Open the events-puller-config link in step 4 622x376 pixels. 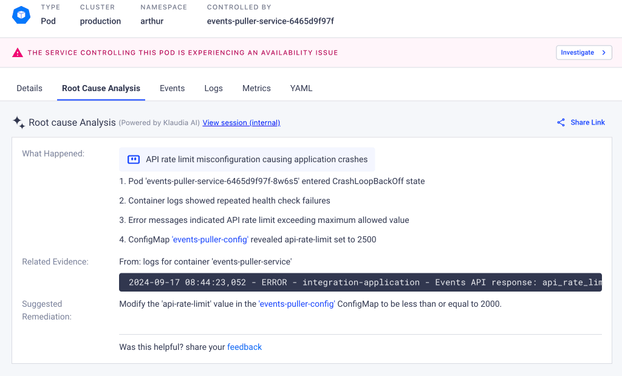coord(210,239)
